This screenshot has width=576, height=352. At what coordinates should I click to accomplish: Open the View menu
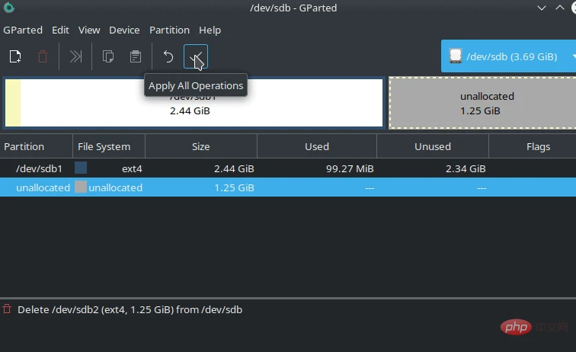pyautogui.click(x=89, y=30)
